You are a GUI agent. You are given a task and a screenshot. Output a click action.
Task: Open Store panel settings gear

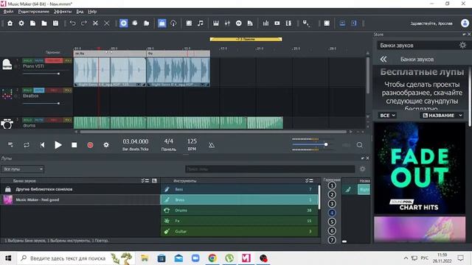click(x=462, y=46)
